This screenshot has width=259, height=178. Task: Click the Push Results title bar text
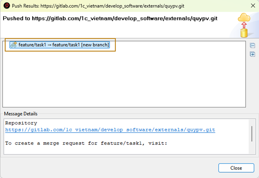pyautogui.click(x=98, y=6)
